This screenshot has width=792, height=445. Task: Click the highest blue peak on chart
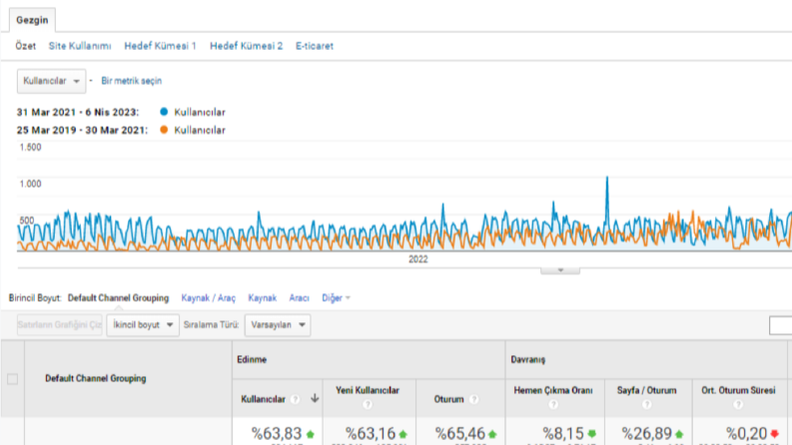607,179
